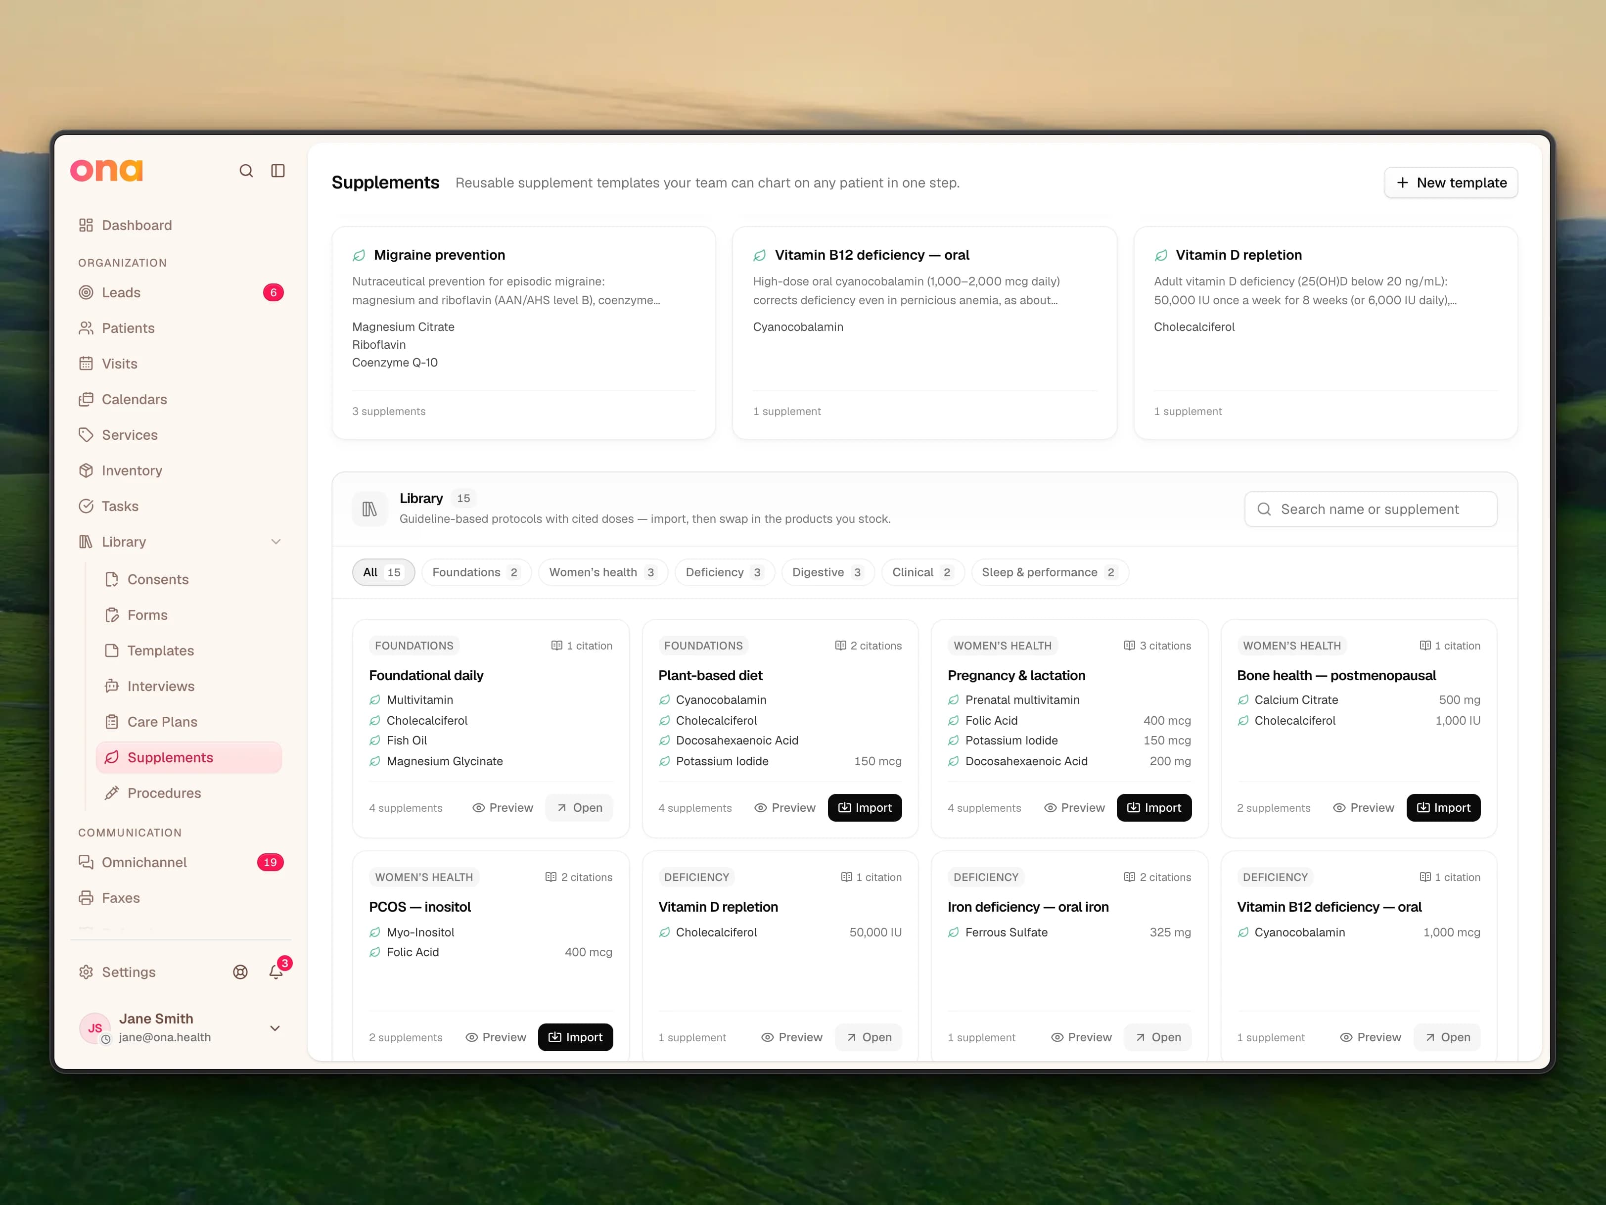
Task: Click leaf icon on Migraine prevention card
Action: click(359, 256)
